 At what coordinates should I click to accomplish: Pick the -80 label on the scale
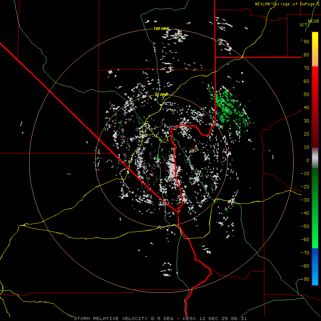point(305,266)
